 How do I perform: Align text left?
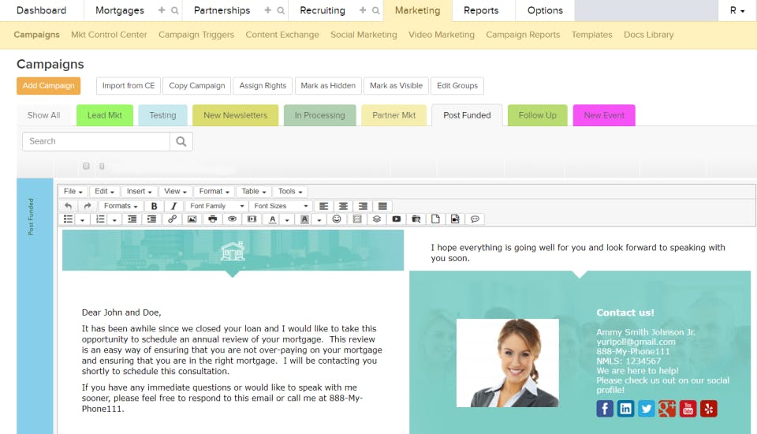[323, 206]
